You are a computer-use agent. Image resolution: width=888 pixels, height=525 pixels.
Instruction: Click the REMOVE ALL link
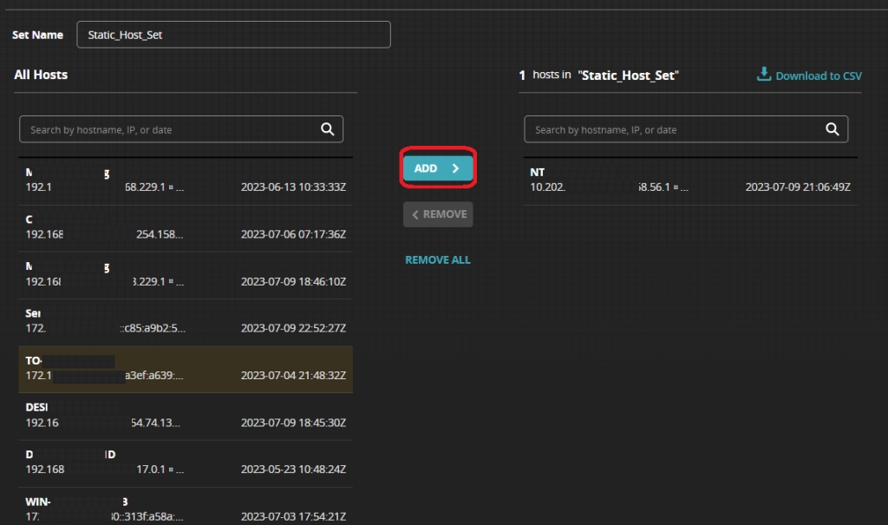pos(438,259)
